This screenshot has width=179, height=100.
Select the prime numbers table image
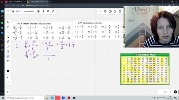(x=145, y=69)
